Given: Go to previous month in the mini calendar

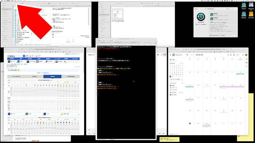Looking at the screenshot, I should tap(181, 63).
